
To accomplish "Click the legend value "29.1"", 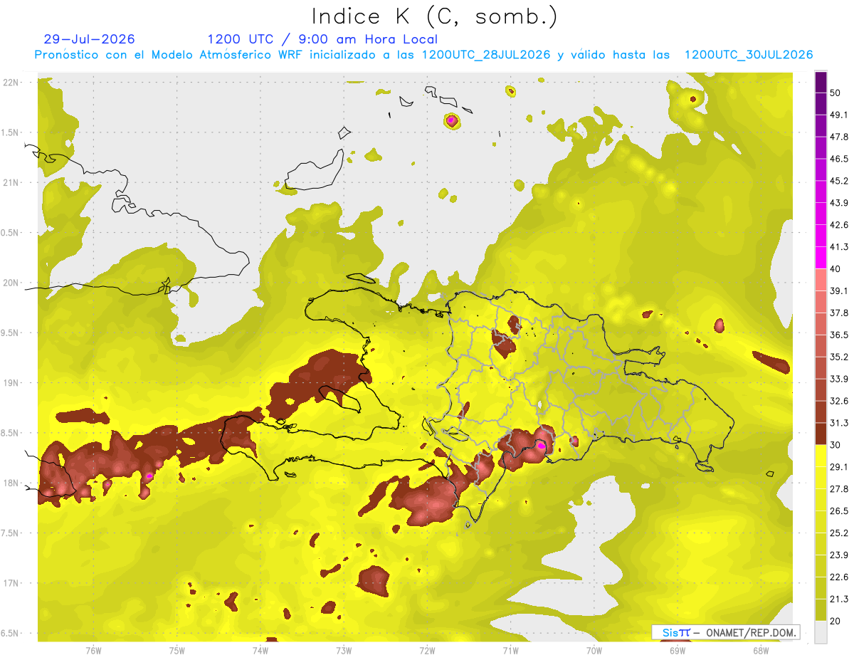I will [x=839, y=467].
